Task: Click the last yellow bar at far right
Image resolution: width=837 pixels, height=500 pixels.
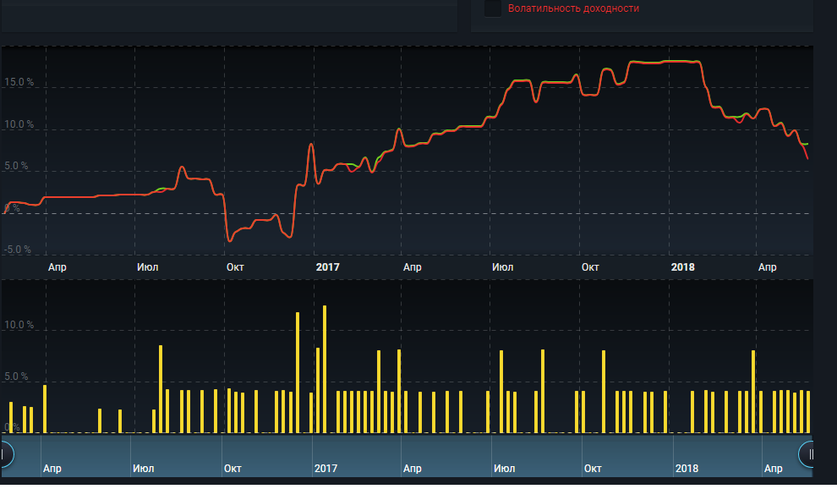Action: coord(808,412)
